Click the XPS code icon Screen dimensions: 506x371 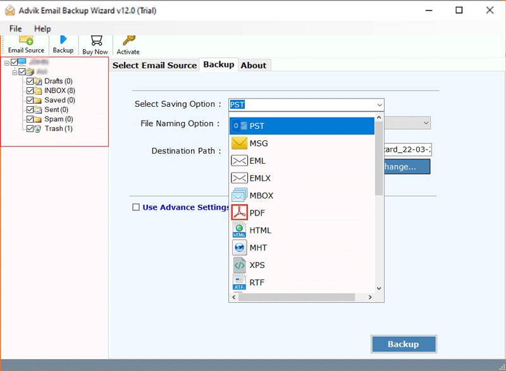(x=240, y=265)
